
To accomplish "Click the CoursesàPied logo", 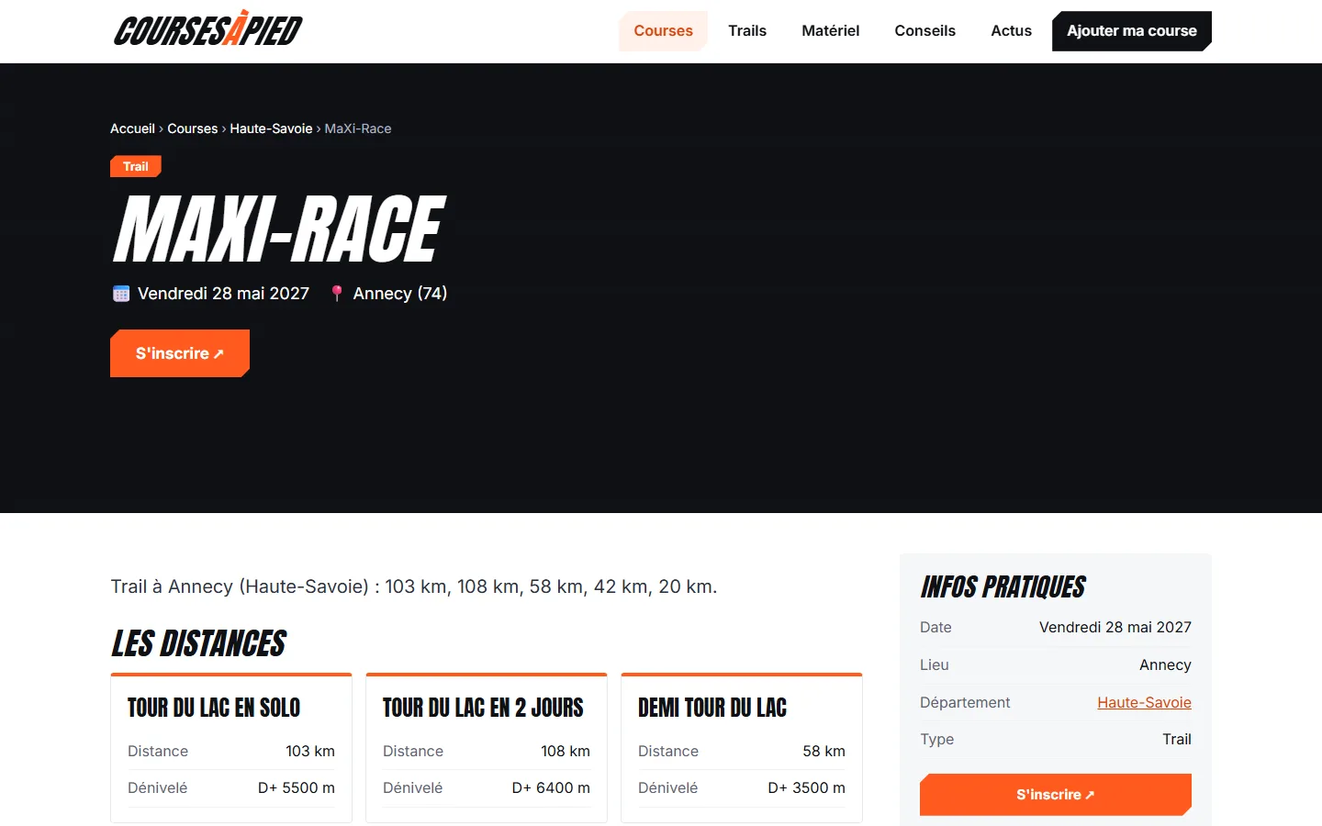I will coord(208,28).
